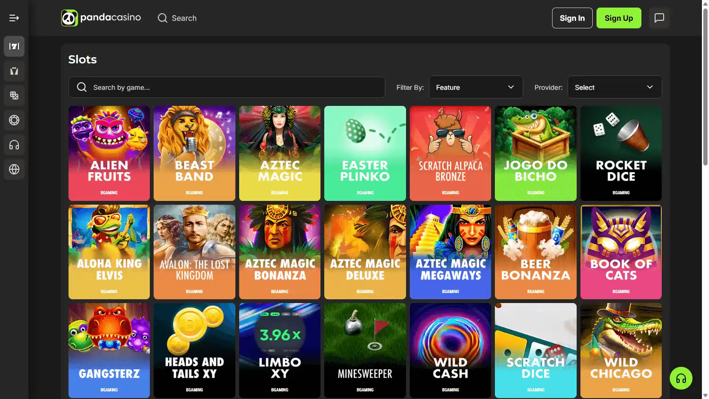The image size is (709, 399).
Task: Click the Slots heading text
Action: [x=82, y=60]
